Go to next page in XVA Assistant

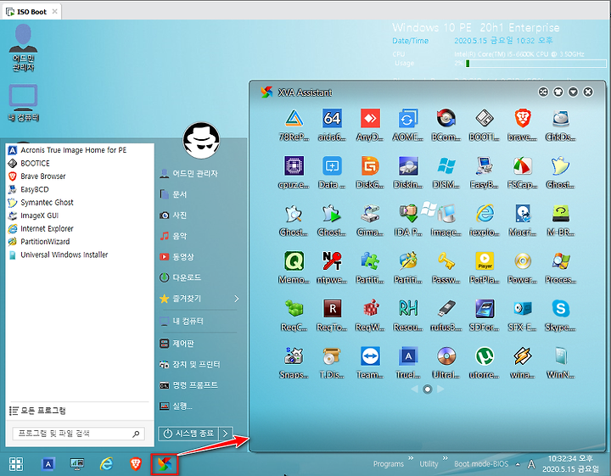point(440,389)
